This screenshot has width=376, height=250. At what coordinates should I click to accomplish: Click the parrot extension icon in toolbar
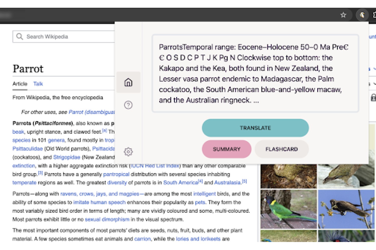click(x=362, y=15)
